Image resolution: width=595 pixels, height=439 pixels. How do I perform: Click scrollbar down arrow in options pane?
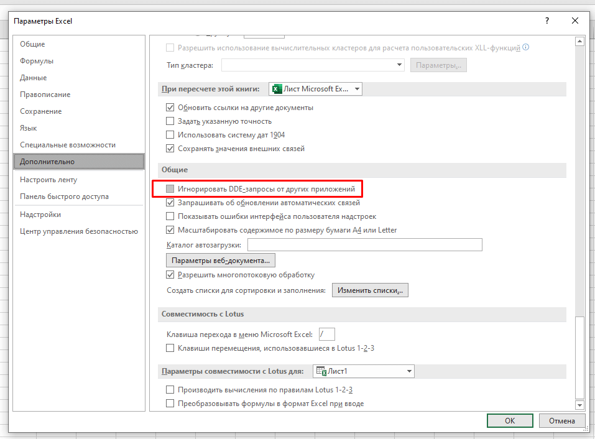tap(579, 405)
